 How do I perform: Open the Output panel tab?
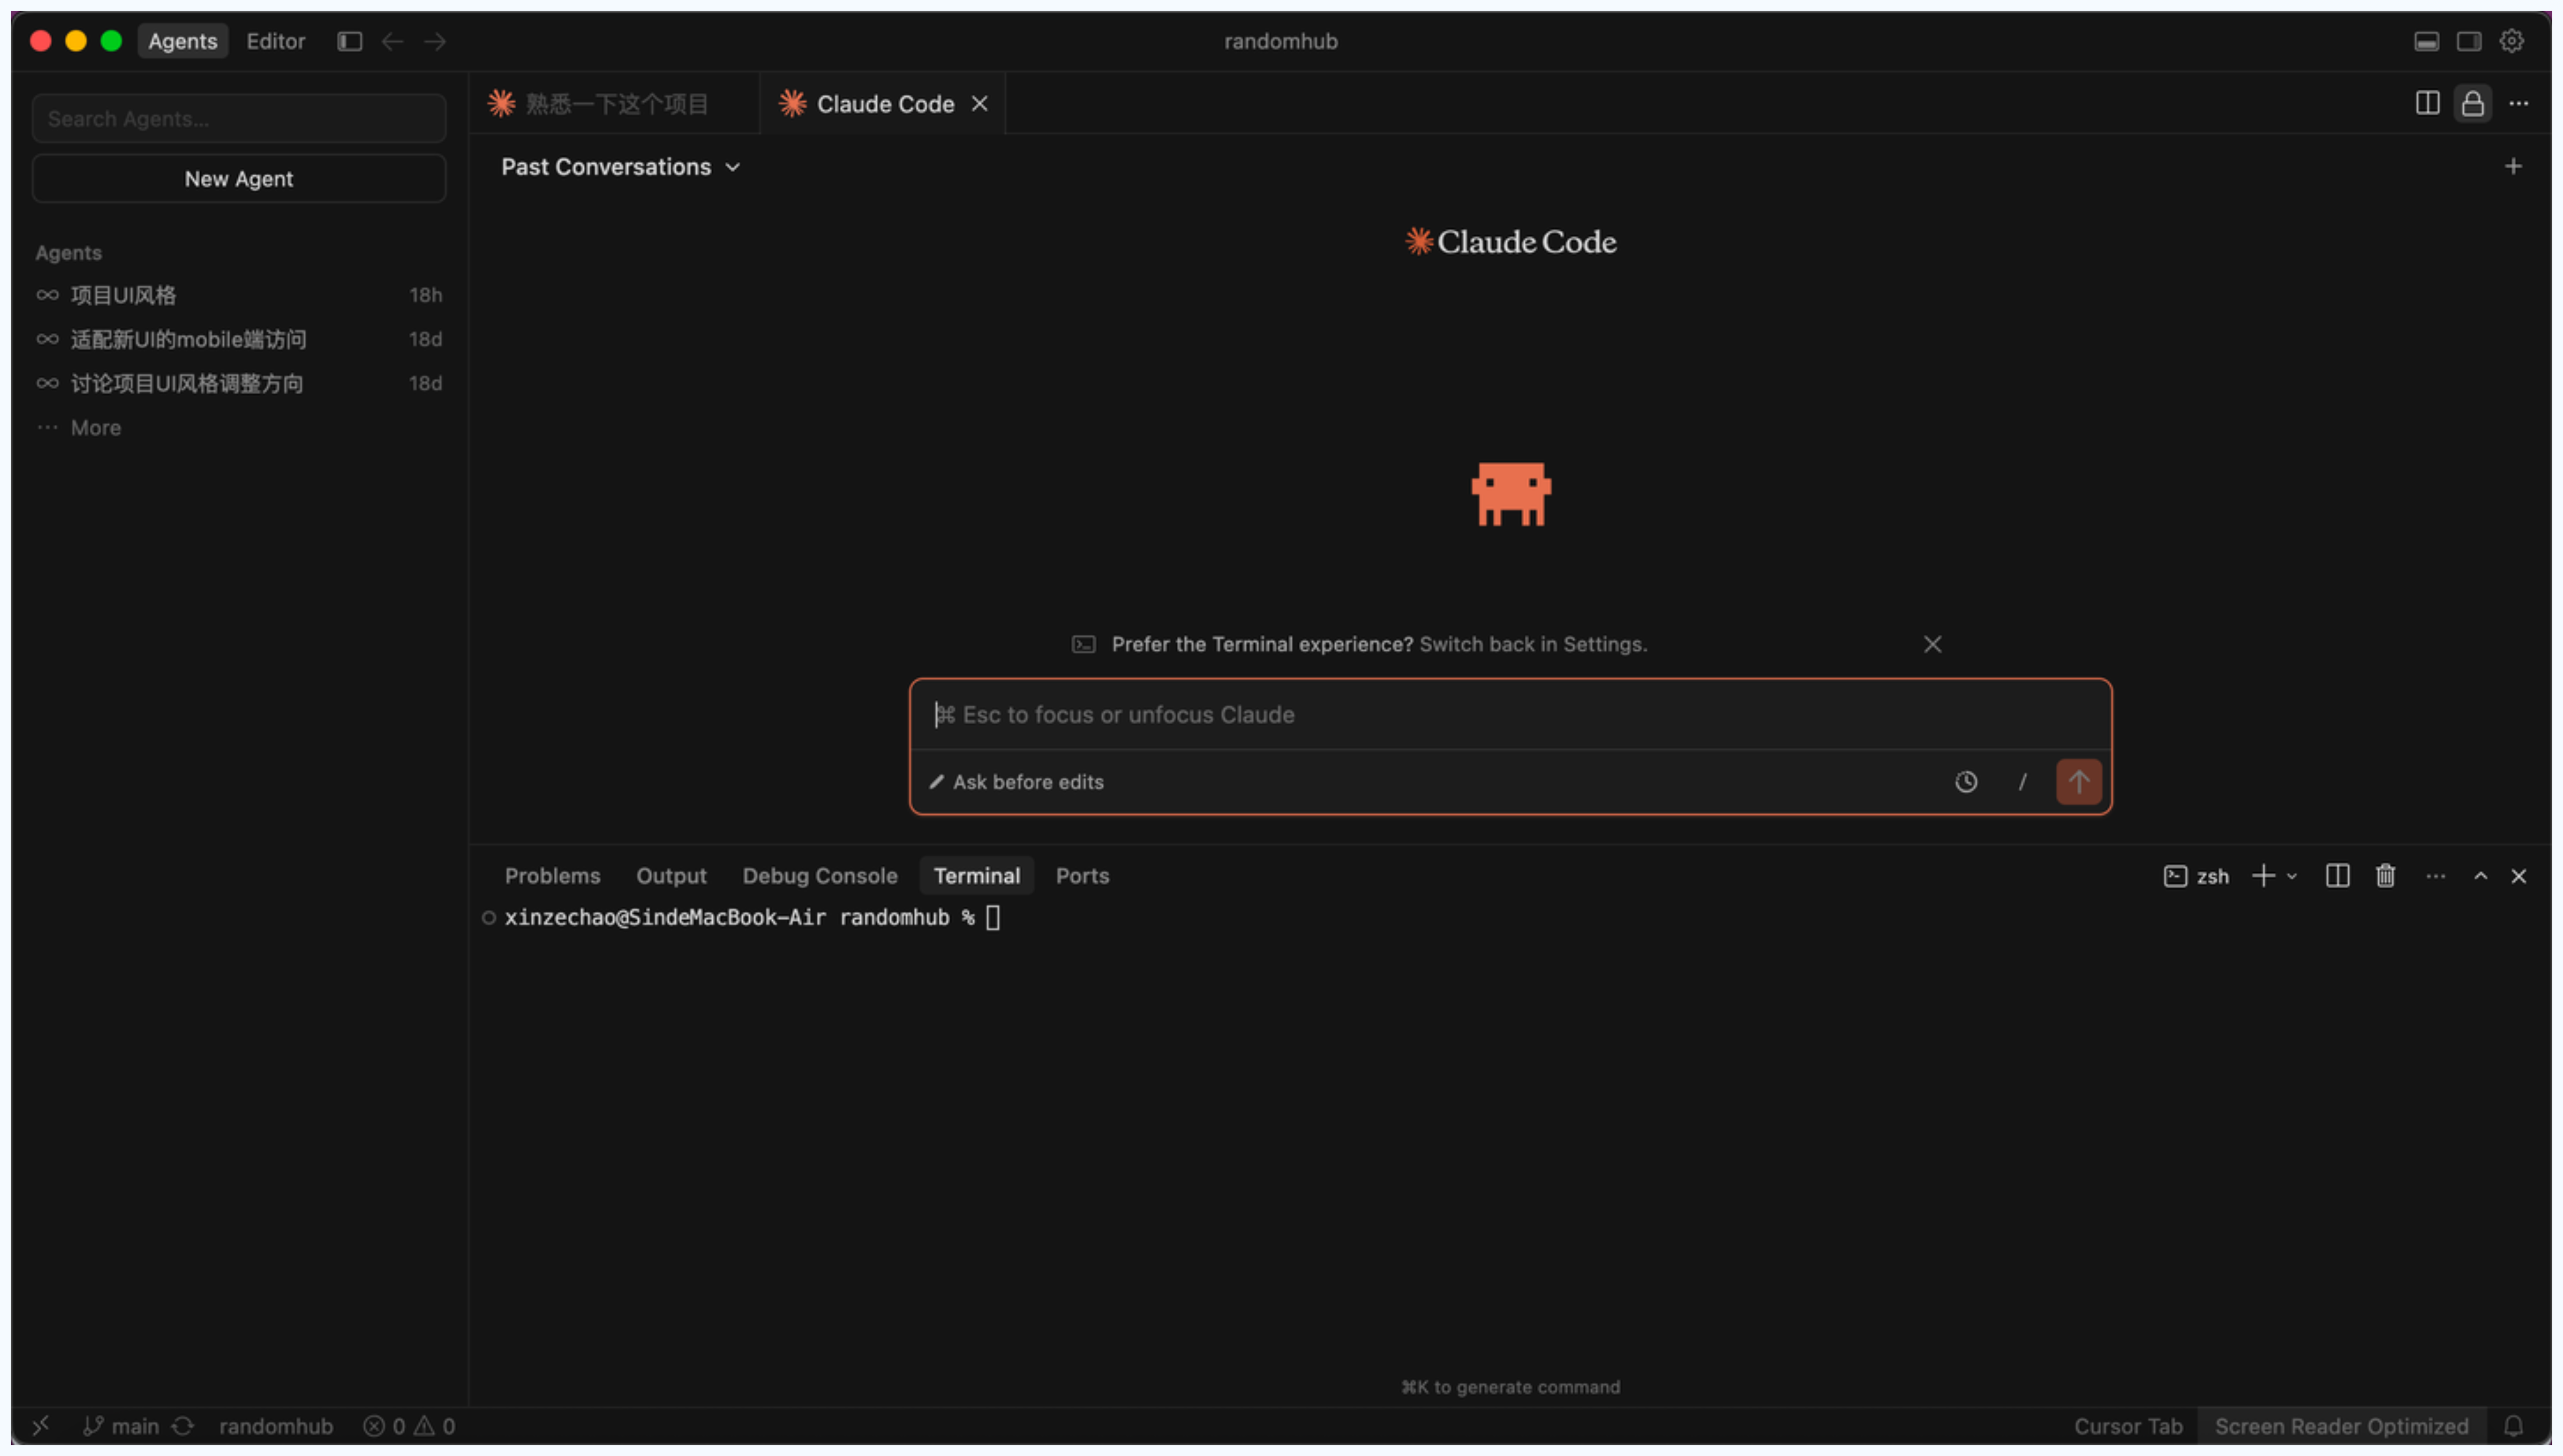point(672,876)
